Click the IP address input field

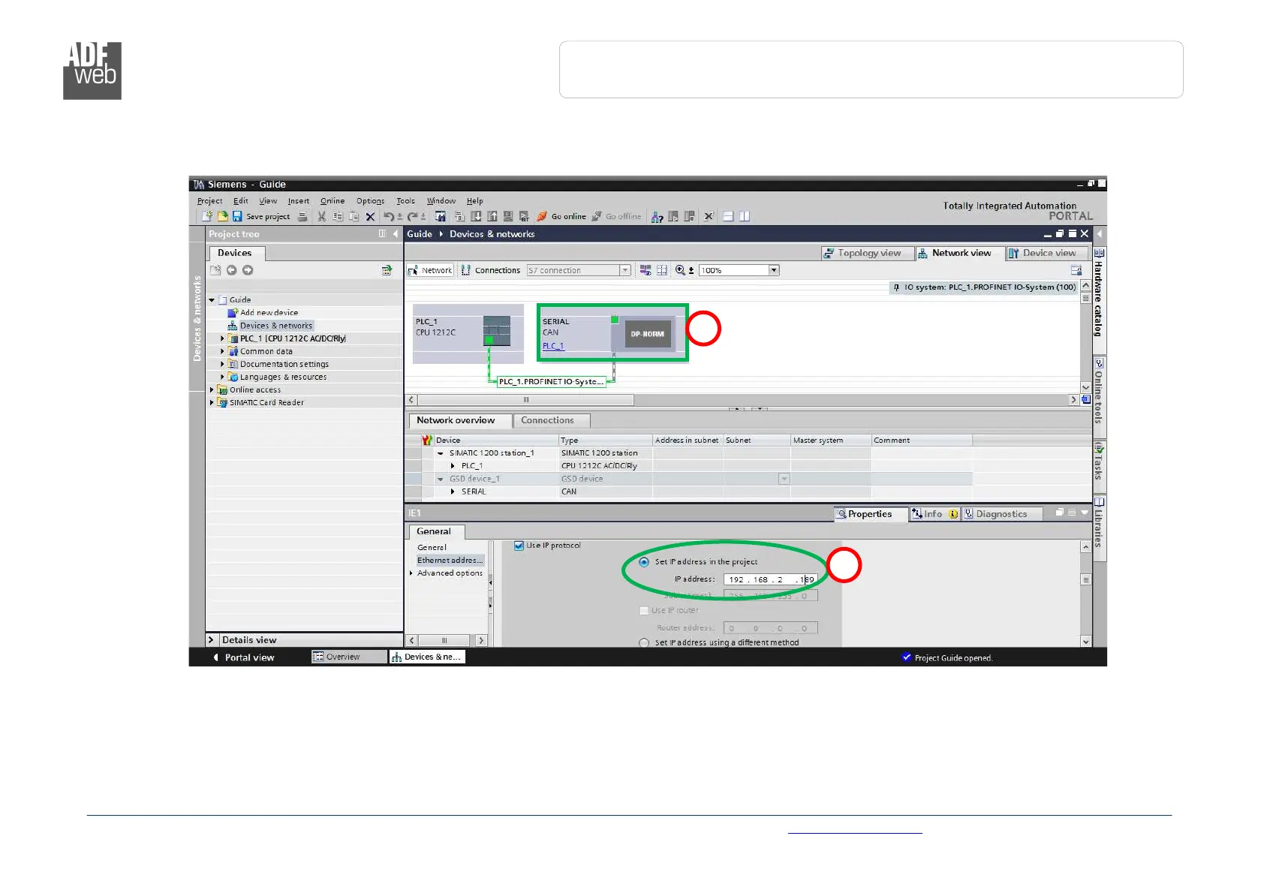coord(770,579)
